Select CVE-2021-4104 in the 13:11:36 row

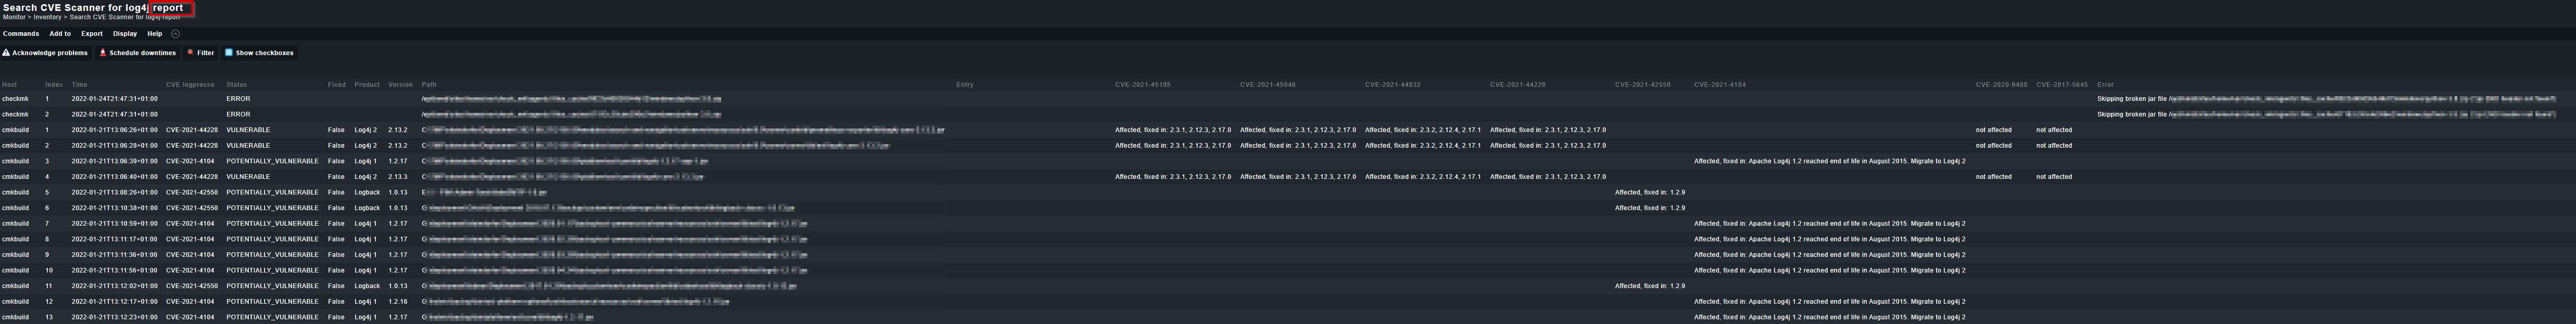pos(190,255)
